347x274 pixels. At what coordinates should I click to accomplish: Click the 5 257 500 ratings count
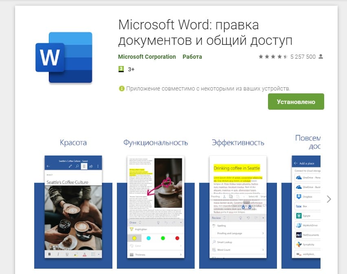point(303,57)
